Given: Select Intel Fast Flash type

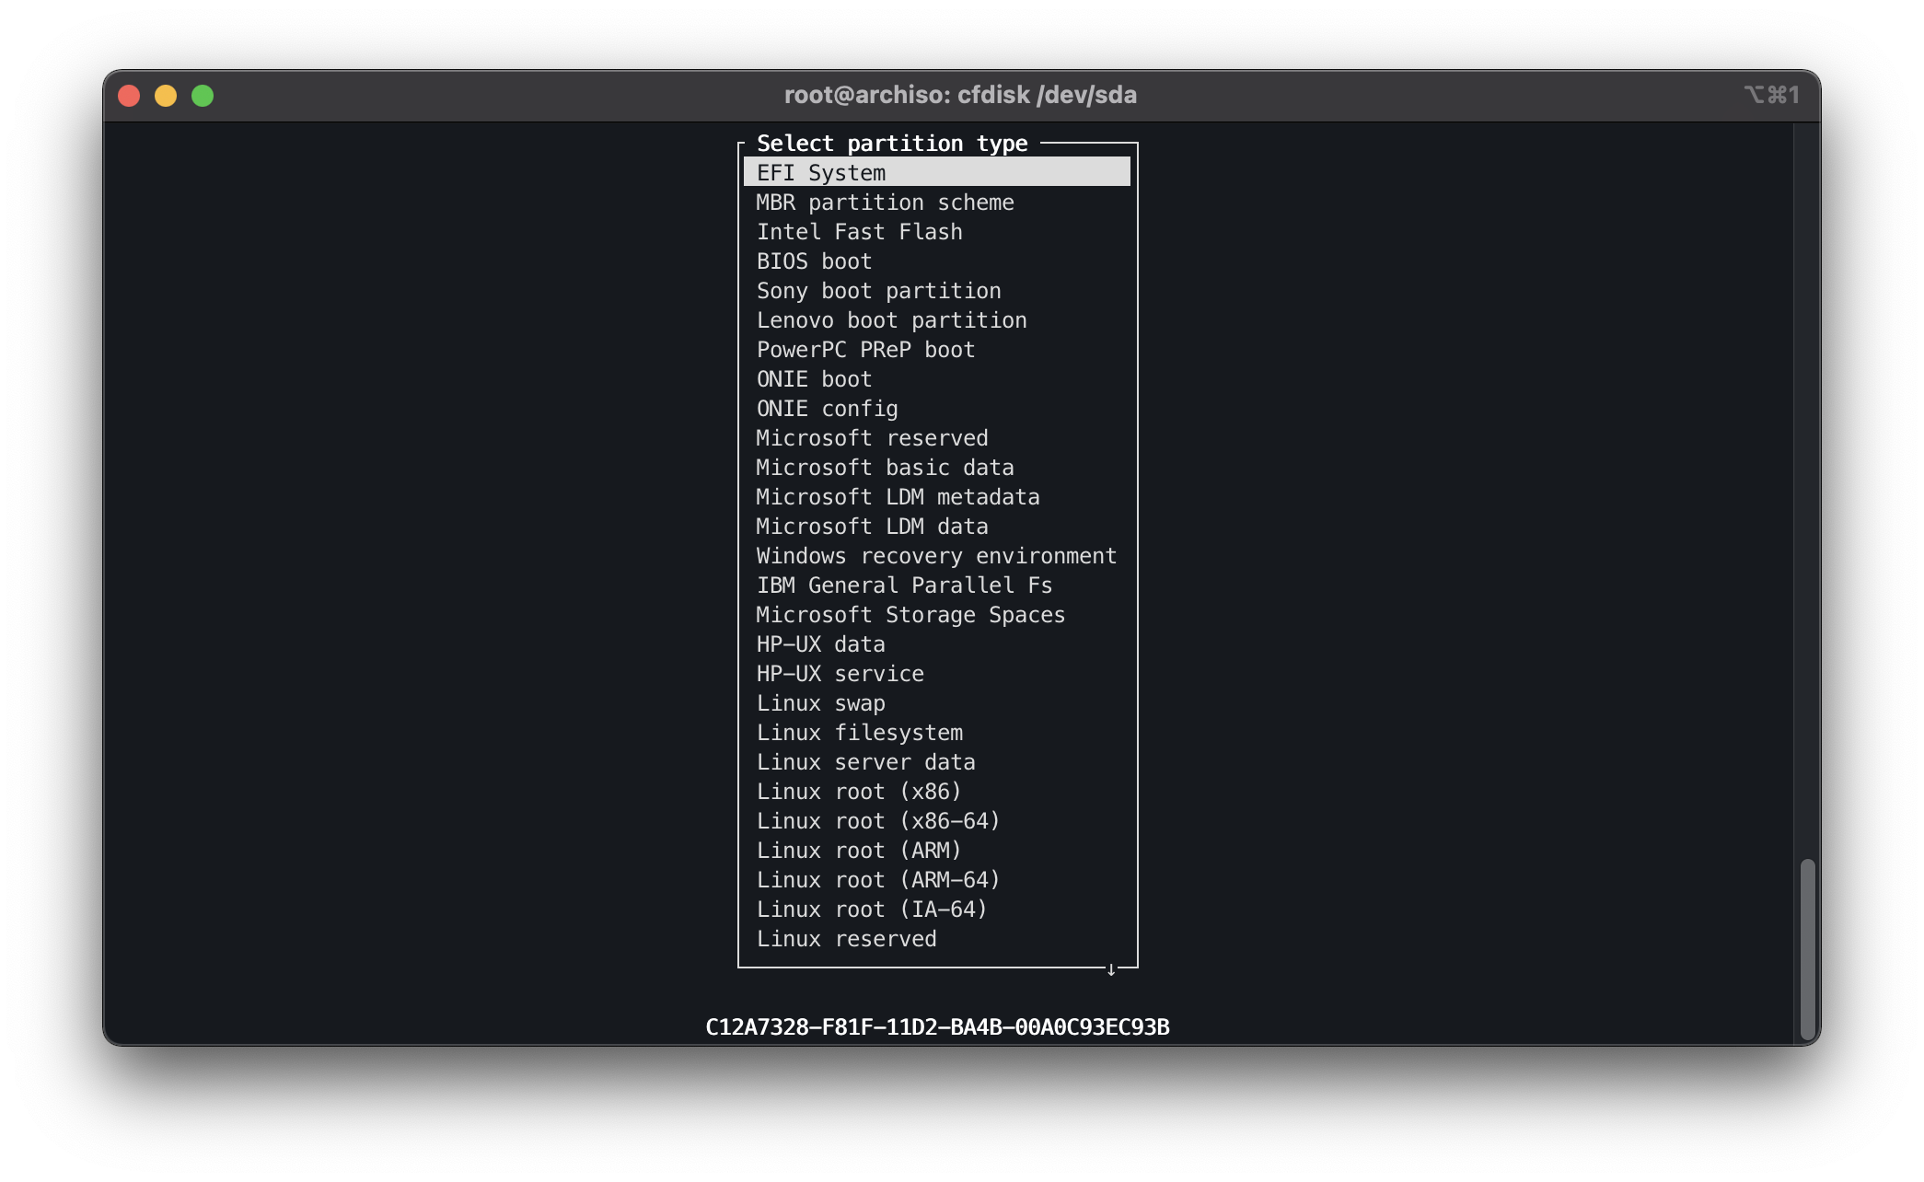Looking at the screenshot, I should click(936, 231).
